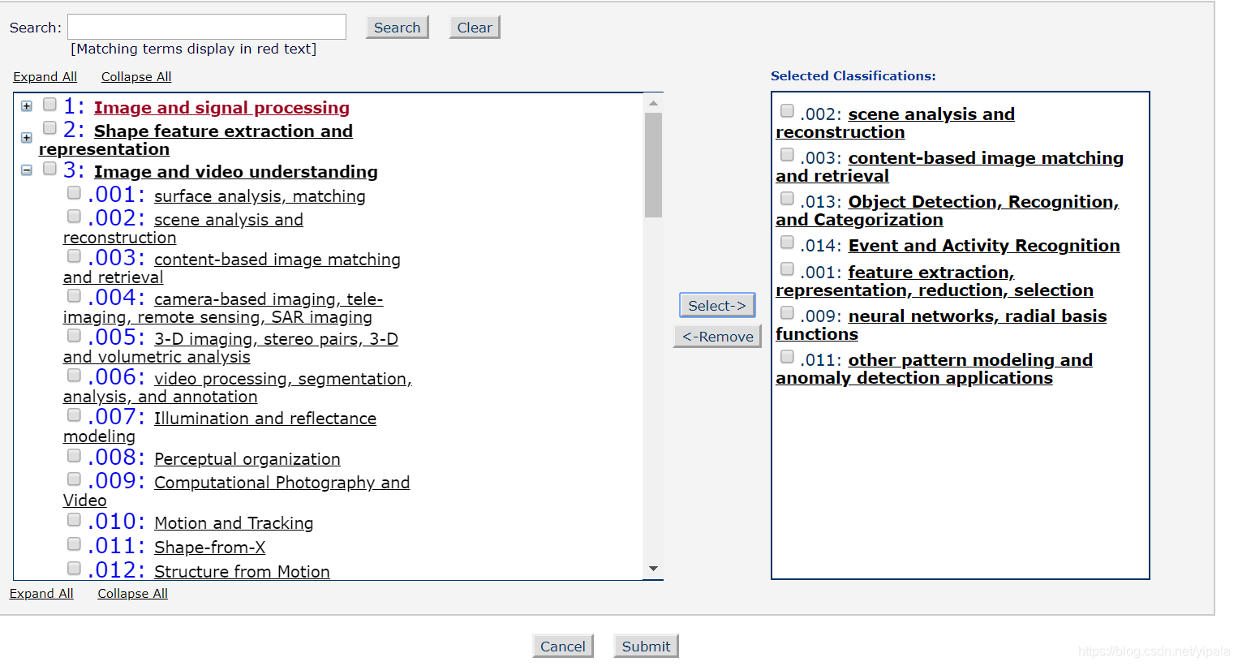Check the .006 video processing box
Viewport: 1238px width, 666px height.
[74, 375]
